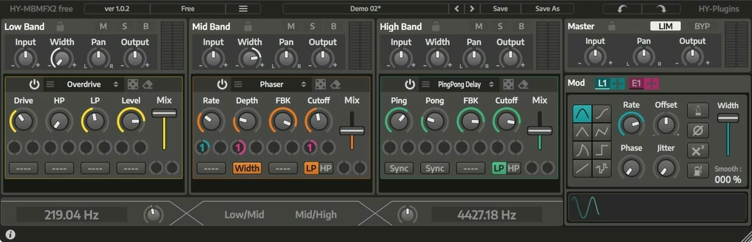Screen dimensions: 752x242
Task: Toggle the Phaser effect power button
Action: coord(222,85)
